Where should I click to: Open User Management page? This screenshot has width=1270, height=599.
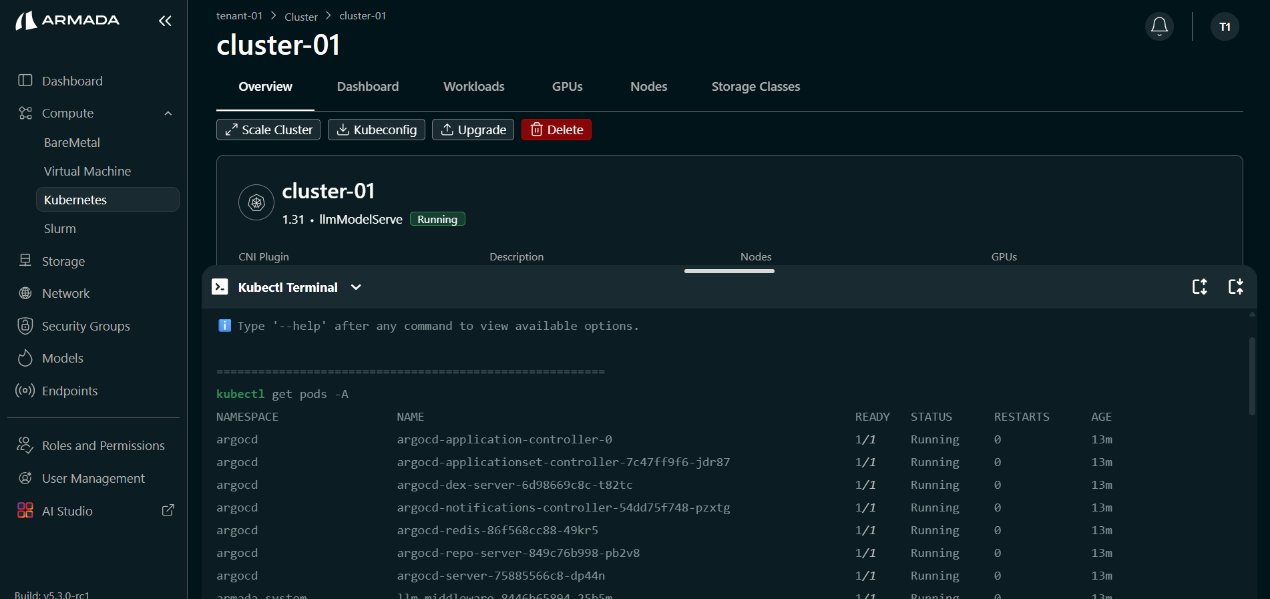click(93, 478)
